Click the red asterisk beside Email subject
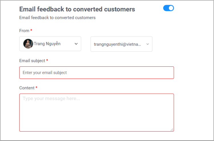Image resolution: width=214 pixels, height=141 pixels. click(47, 60)
